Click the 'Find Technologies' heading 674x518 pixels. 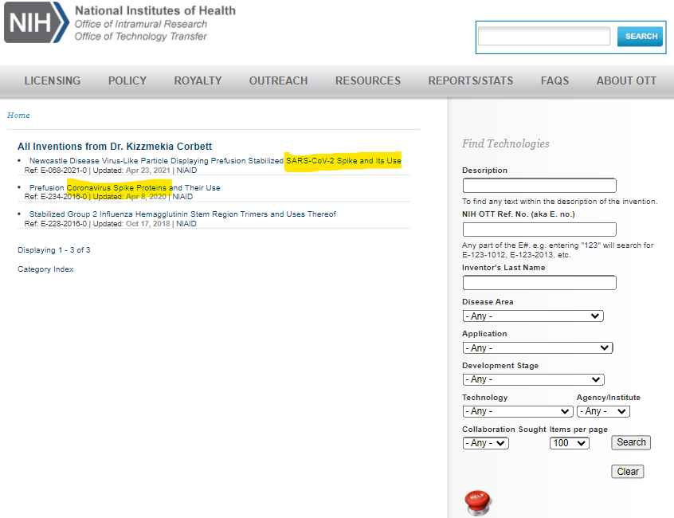click(505, 143)
